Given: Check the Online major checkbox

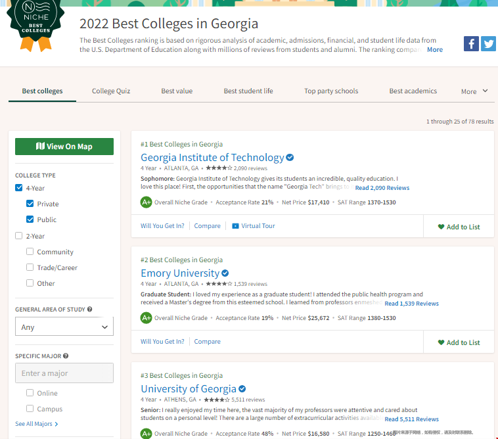Looking at the screenshot, I should click(30, 393).
